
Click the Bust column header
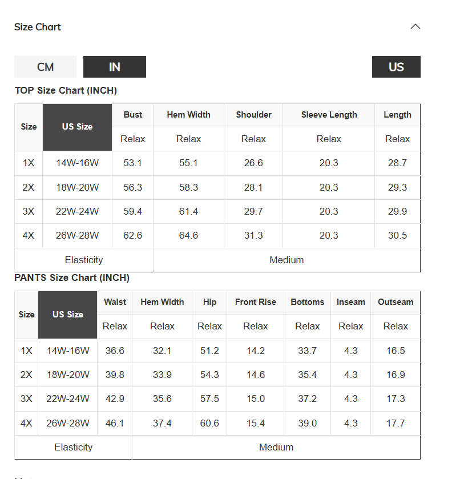point(133,115)
